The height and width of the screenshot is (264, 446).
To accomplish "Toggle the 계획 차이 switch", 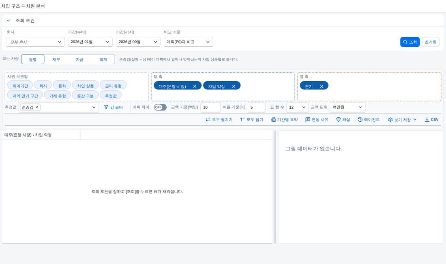I will point(160,107).
